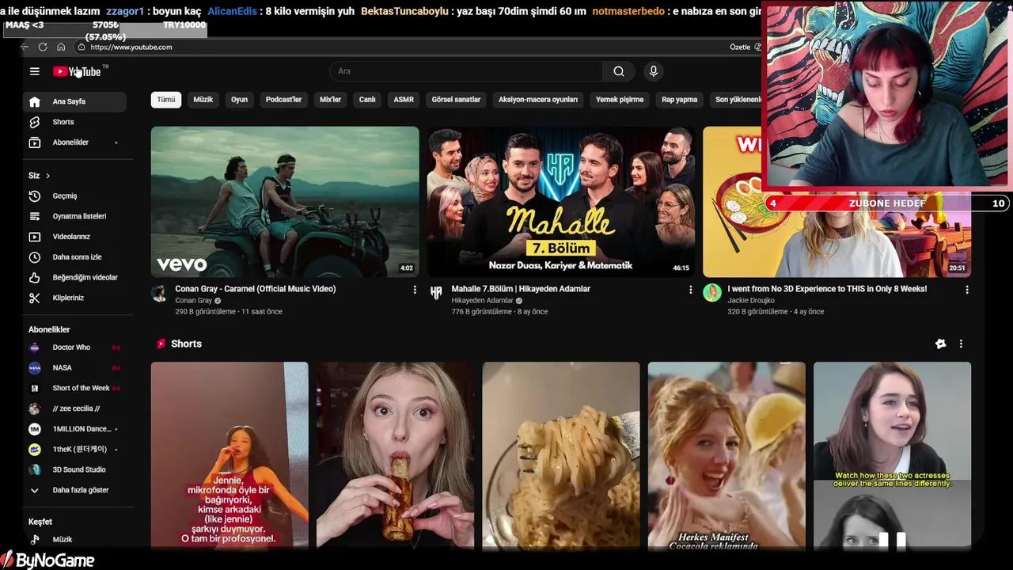The height and width of the screenshot is (570, 1013).
Task: Select the Müzik filter chip
Action: 203,100
